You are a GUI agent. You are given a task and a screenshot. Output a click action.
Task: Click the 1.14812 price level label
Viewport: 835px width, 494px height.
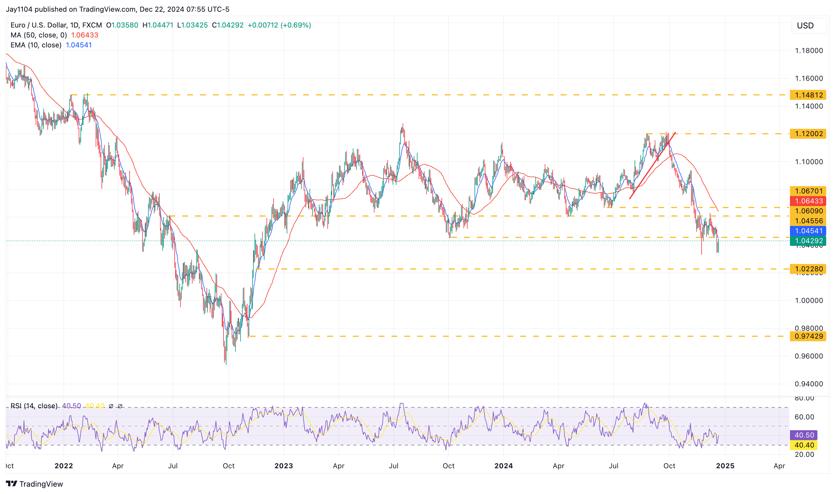[808, 95]
